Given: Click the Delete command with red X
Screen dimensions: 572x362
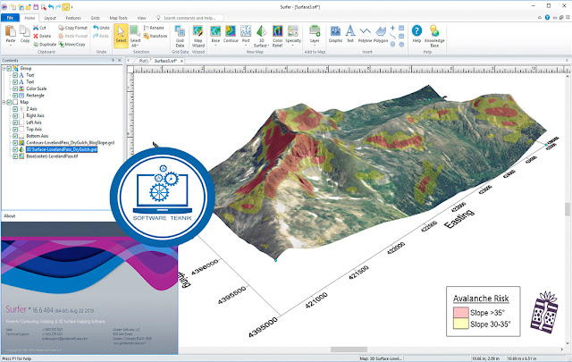Looking at the screenshot, I should pyautogui.click(x=42, y=36).
